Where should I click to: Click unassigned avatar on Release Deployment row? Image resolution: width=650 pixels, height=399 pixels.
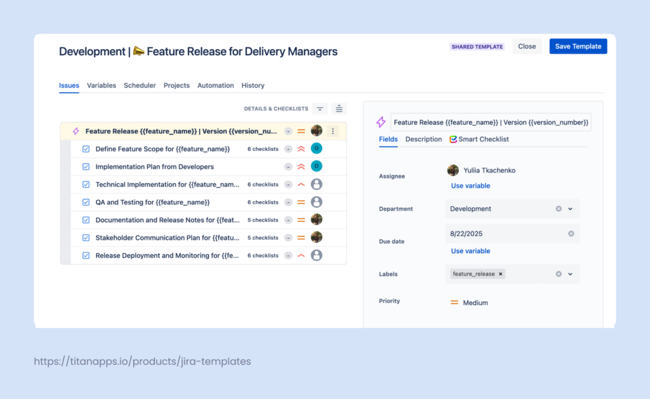pyautogui.click(x=317, y=255)
